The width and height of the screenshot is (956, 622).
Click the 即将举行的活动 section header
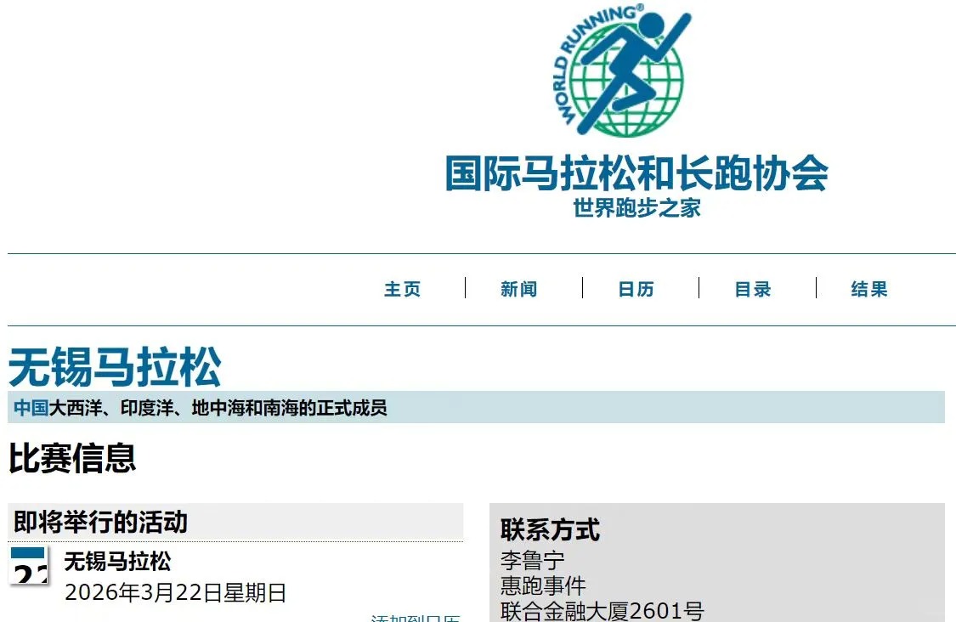tap(100, 522)
